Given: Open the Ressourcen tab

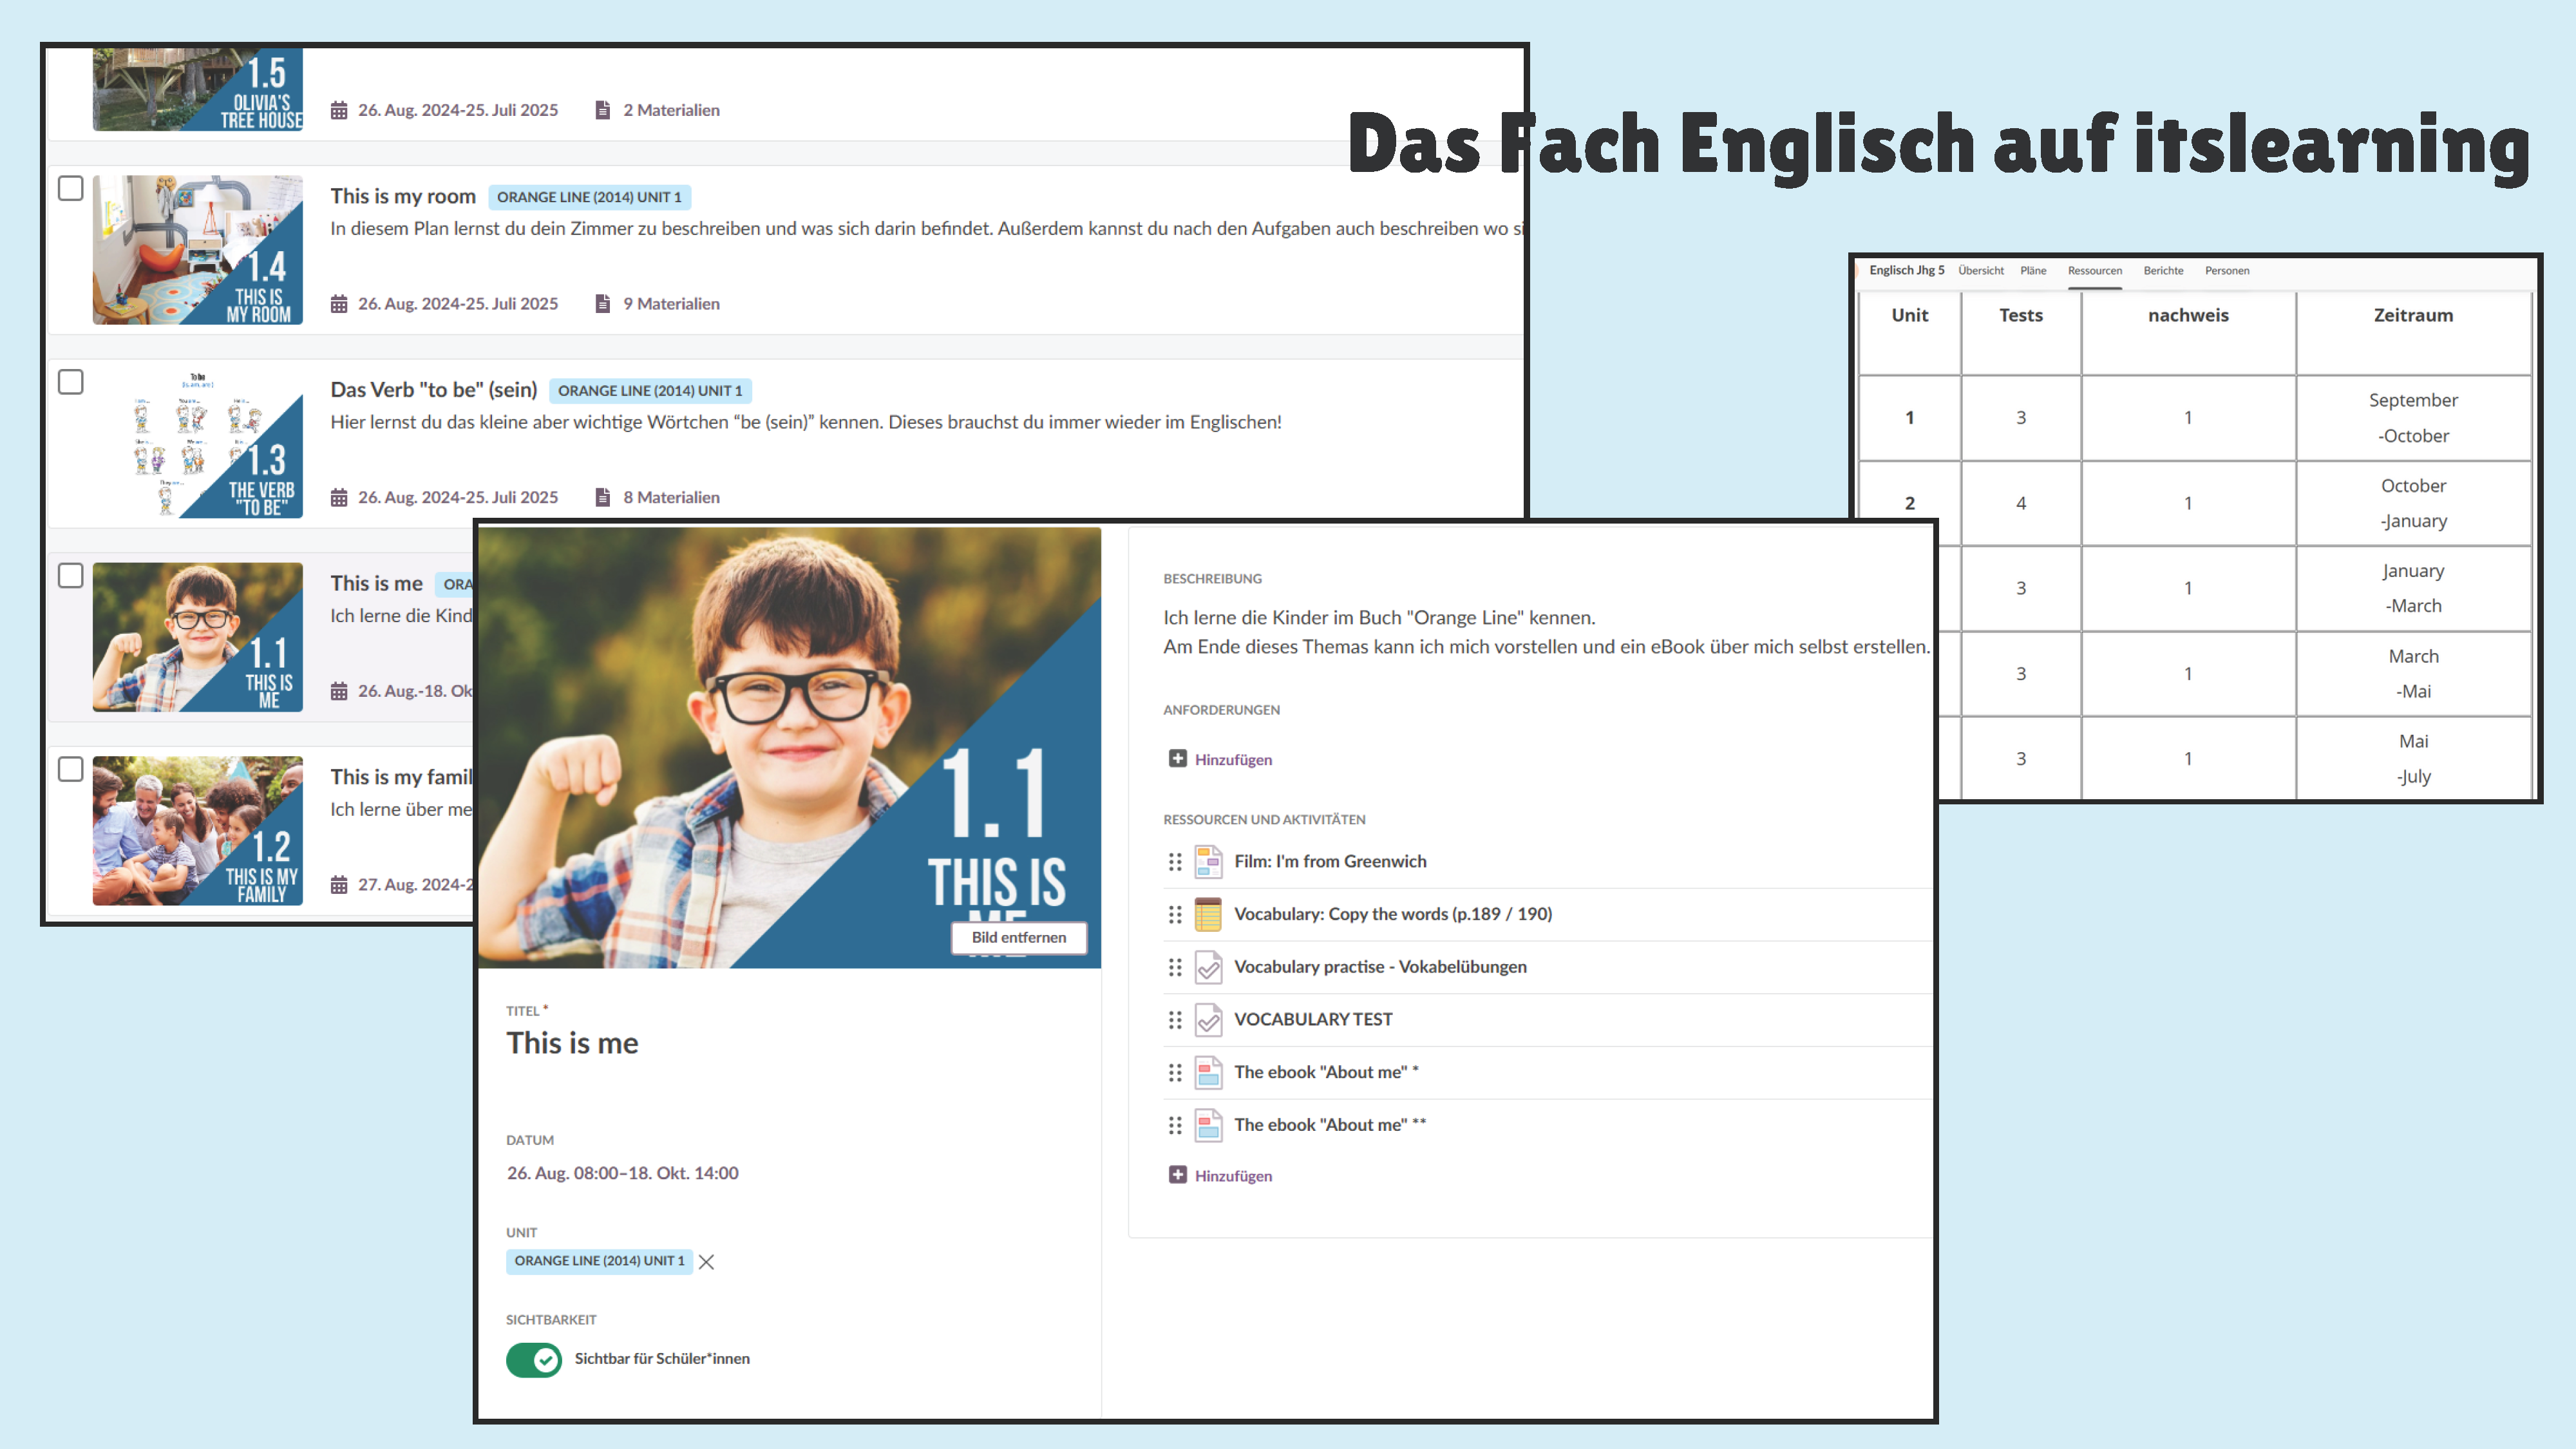Looking at the screenshot, I should (x=2094, y=271).
